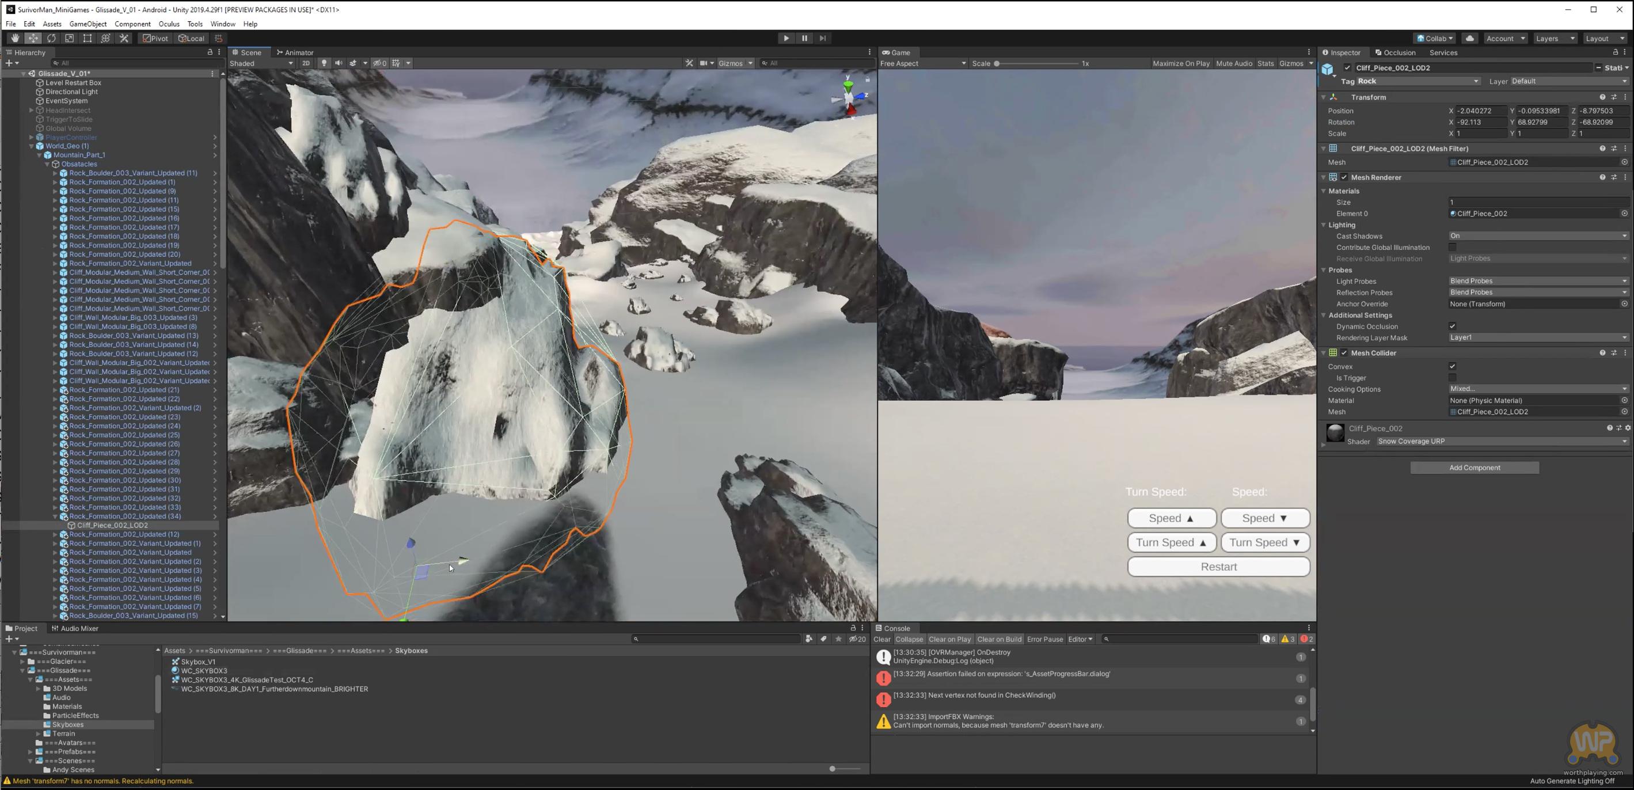1634x790 pixels.
Task: Select the Hand tool
Action: [14, 38]
